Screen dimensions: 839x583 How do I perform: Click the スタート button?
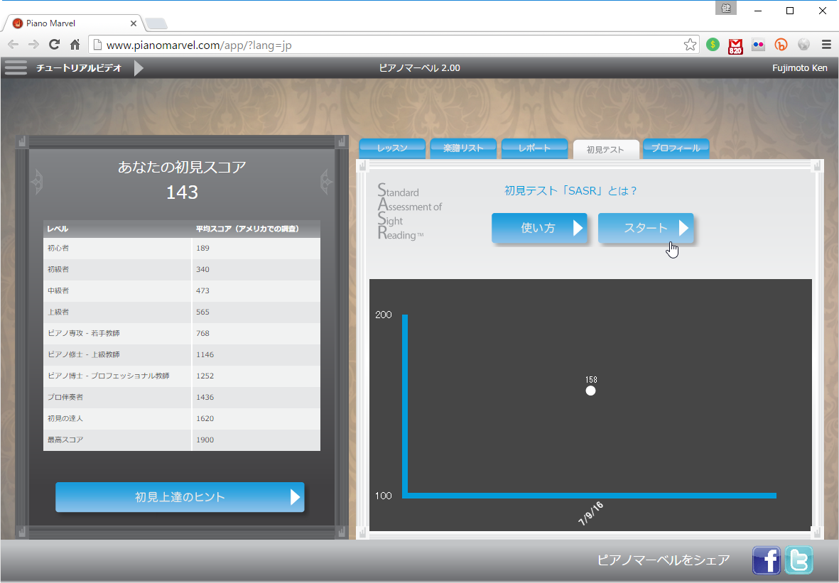coord(646,228)
